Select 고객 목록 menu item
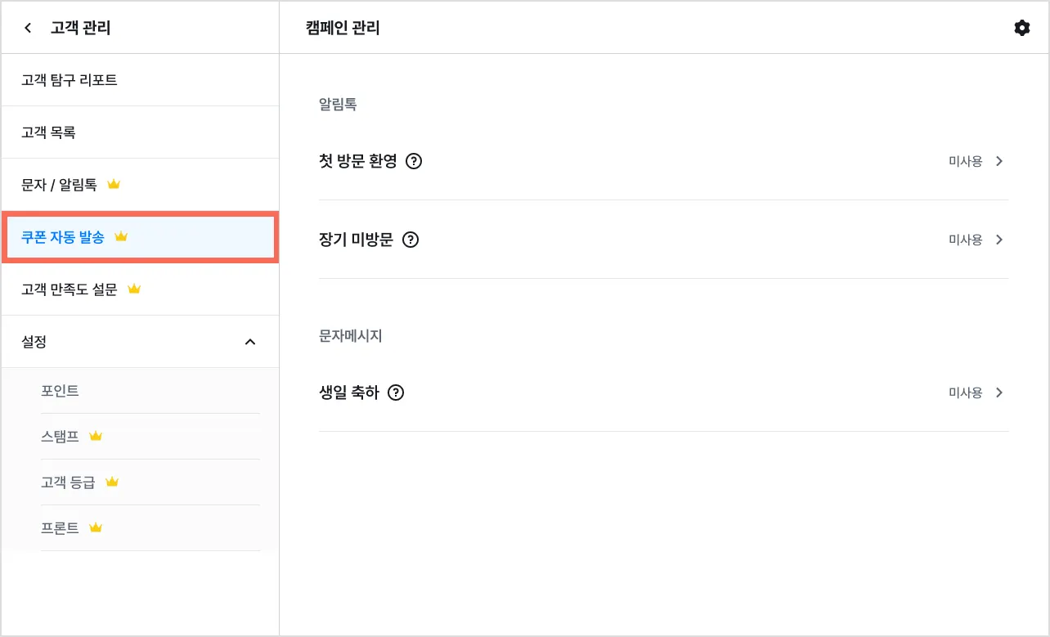Screen dimensions: 1050x637 tap(49, 132)
